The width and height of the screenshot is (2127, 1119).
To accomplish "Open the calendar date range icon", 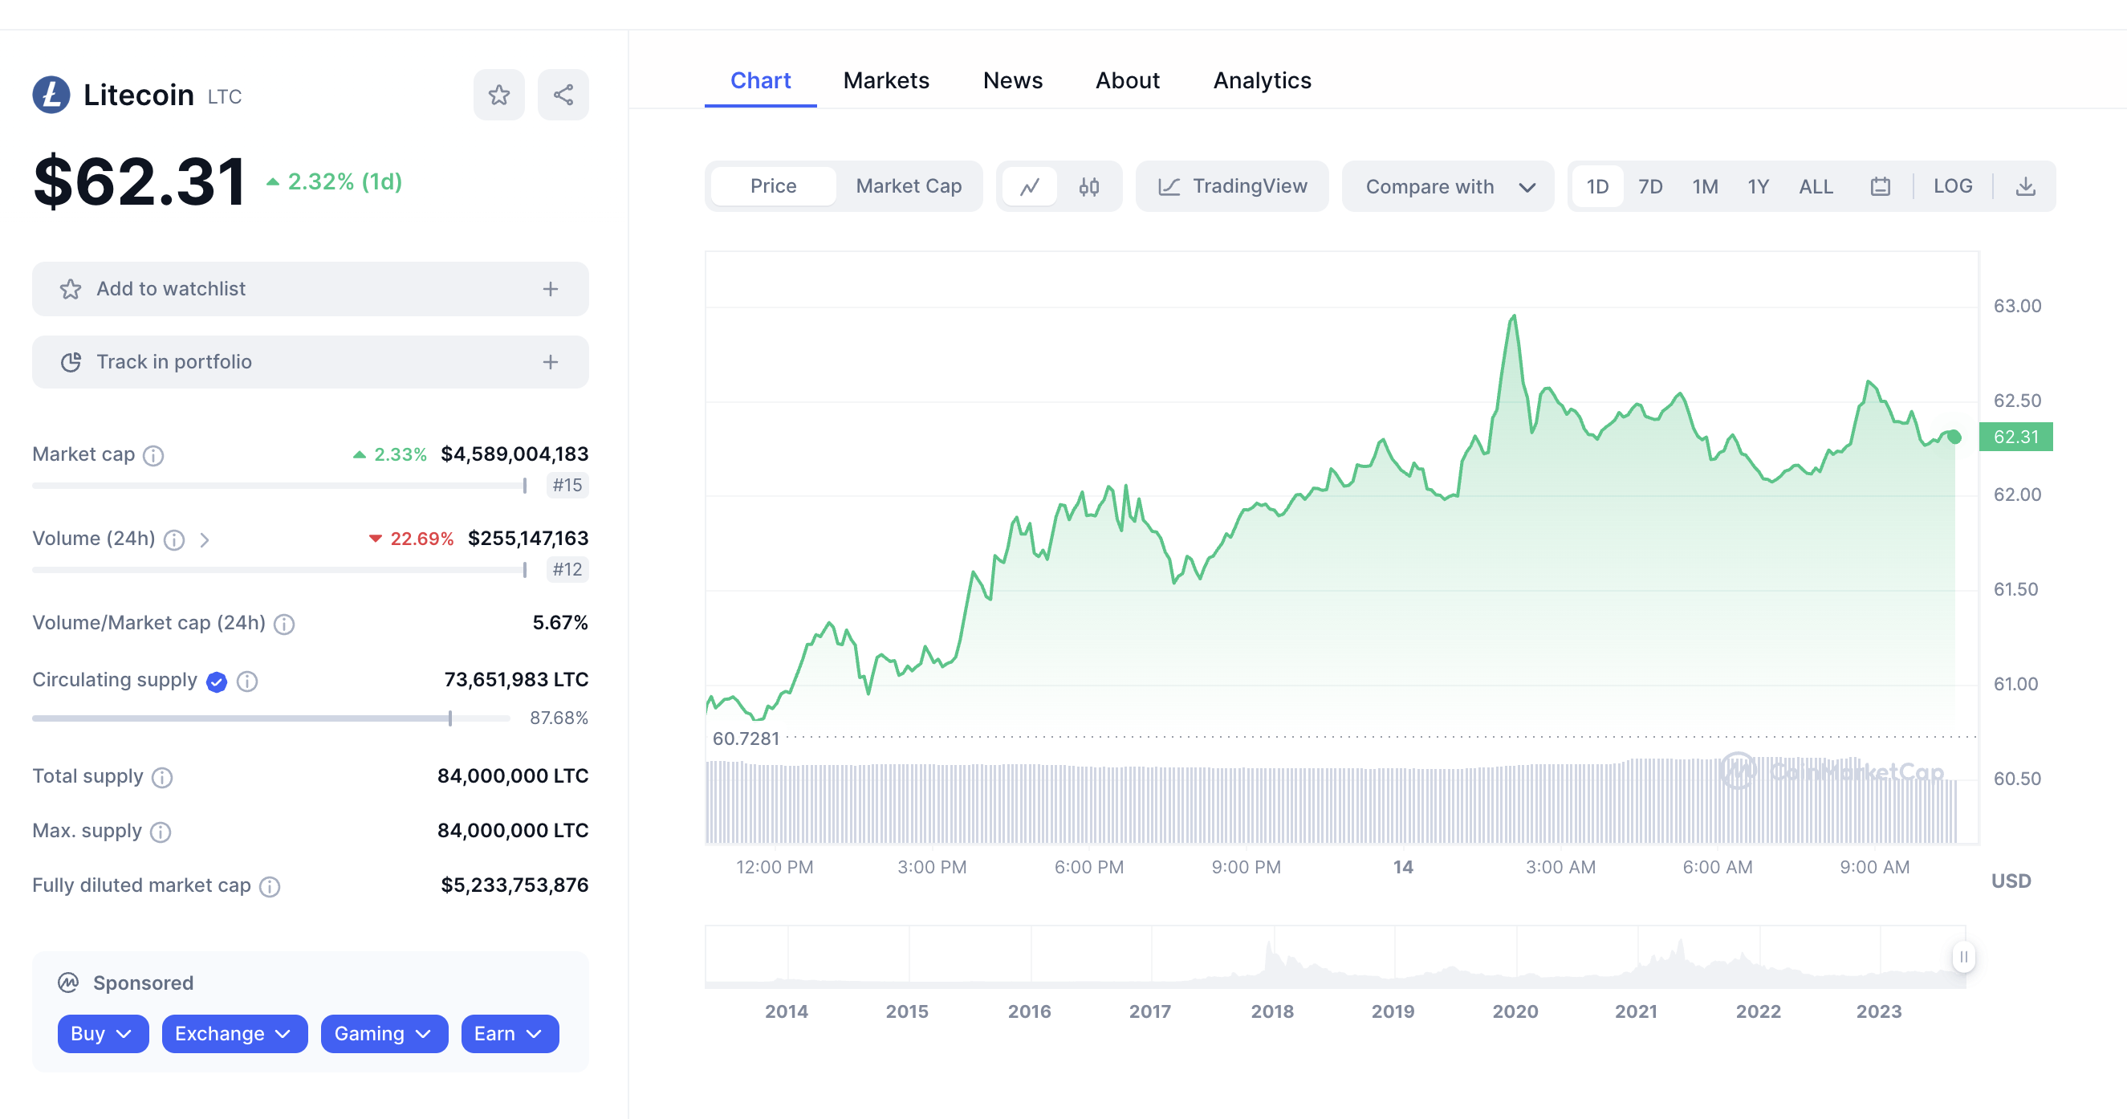I will point(1880,187).
